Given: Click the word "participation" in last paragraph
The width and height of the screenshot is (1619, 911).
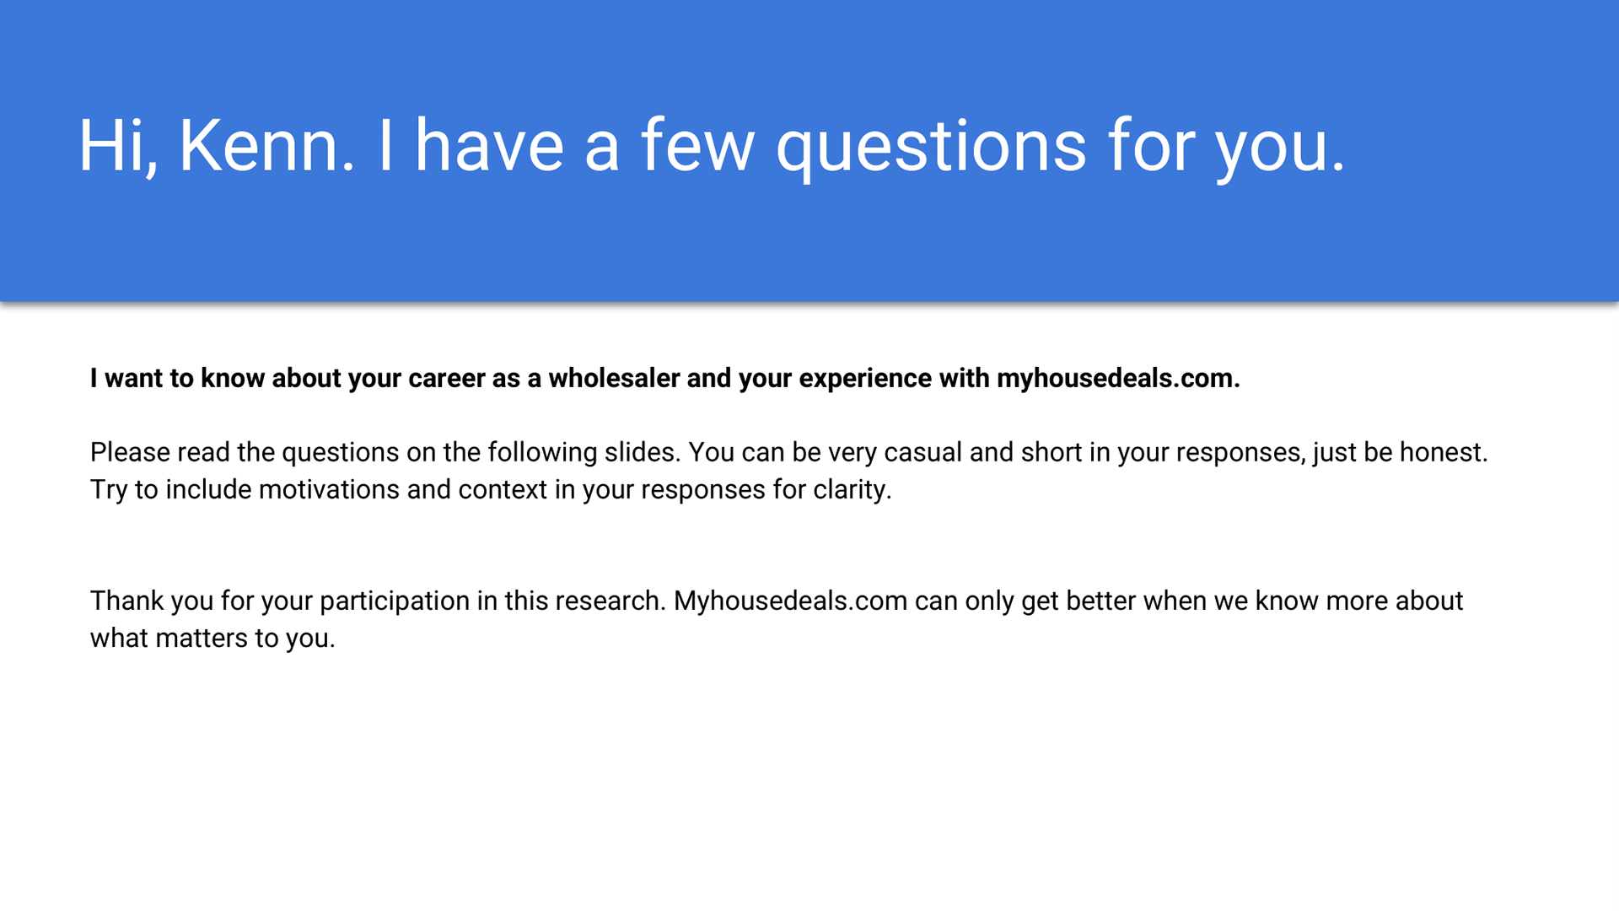Looking at the screenshot, I should coord(394,601).
